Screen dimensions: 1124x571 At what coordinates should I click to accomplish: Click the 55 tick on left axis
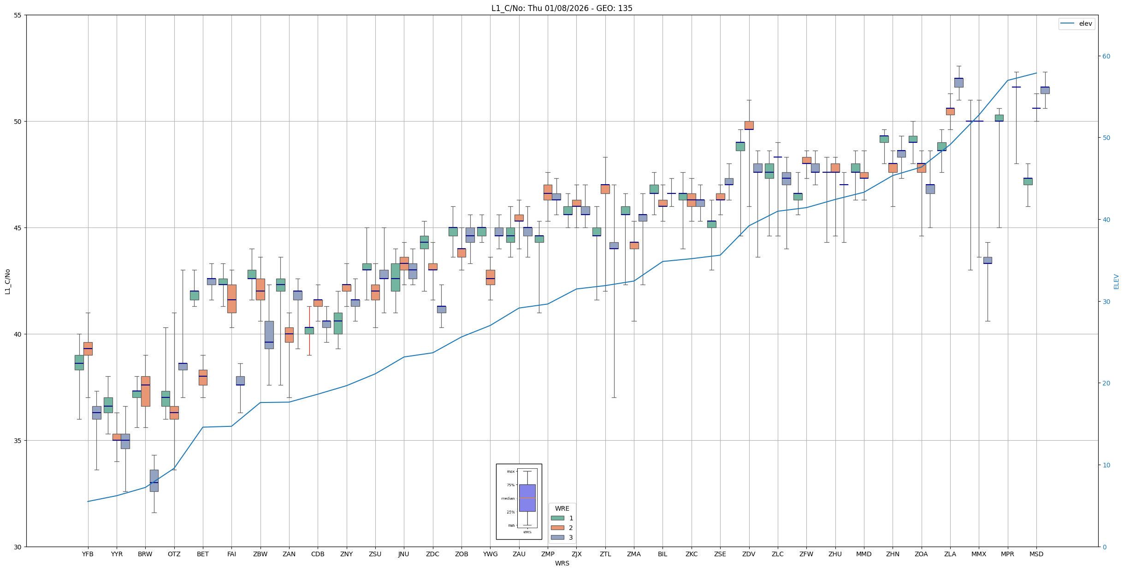tap(18, 15)
